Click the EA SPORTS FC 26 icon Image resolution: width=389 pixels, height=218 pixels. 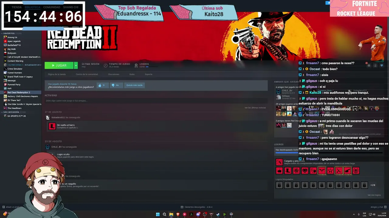5,116
